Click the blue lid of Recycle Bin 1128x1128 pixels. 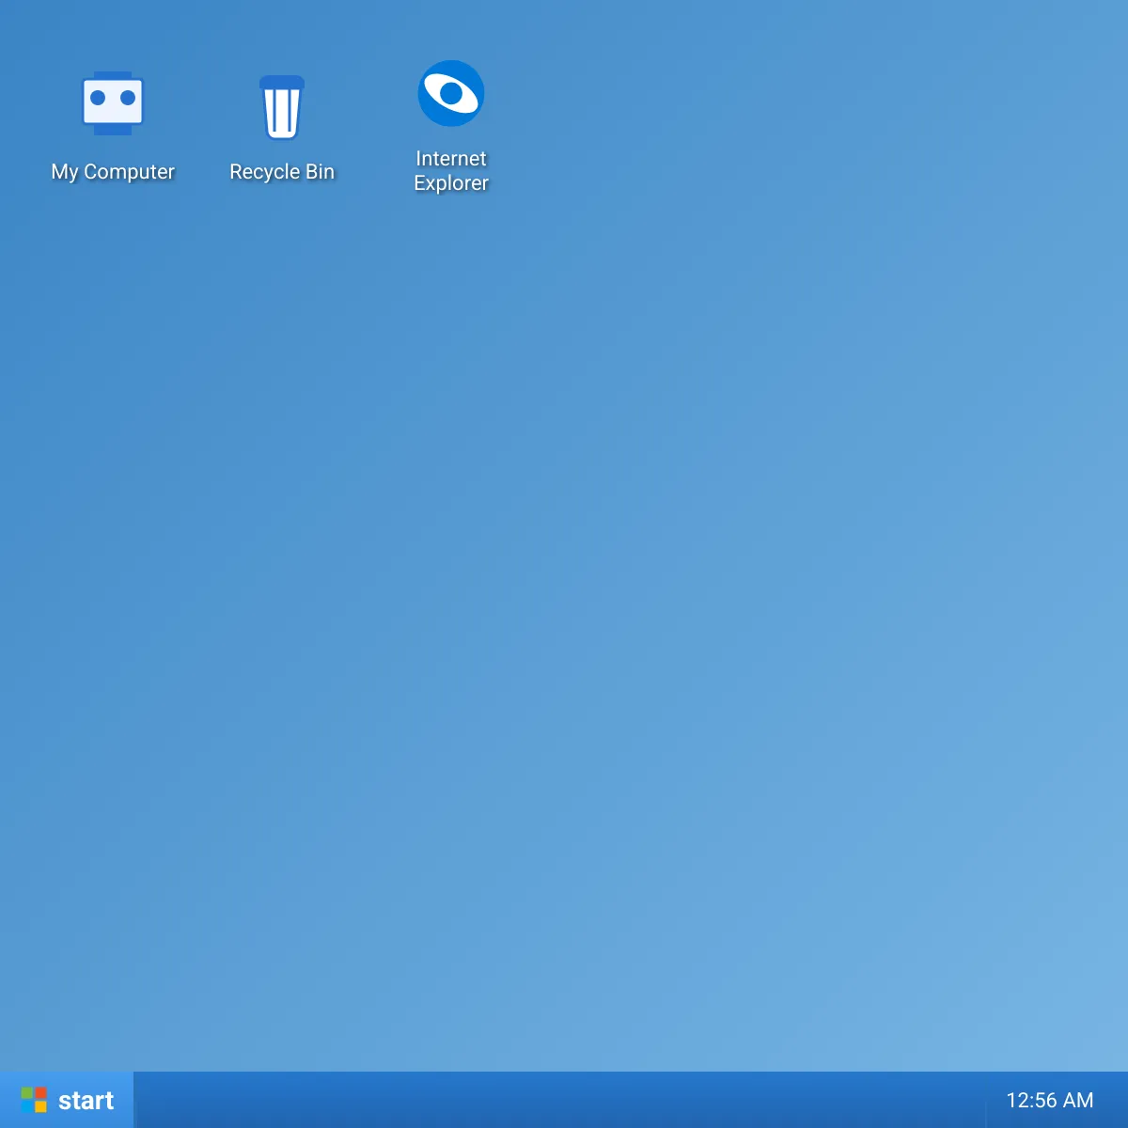282,83
